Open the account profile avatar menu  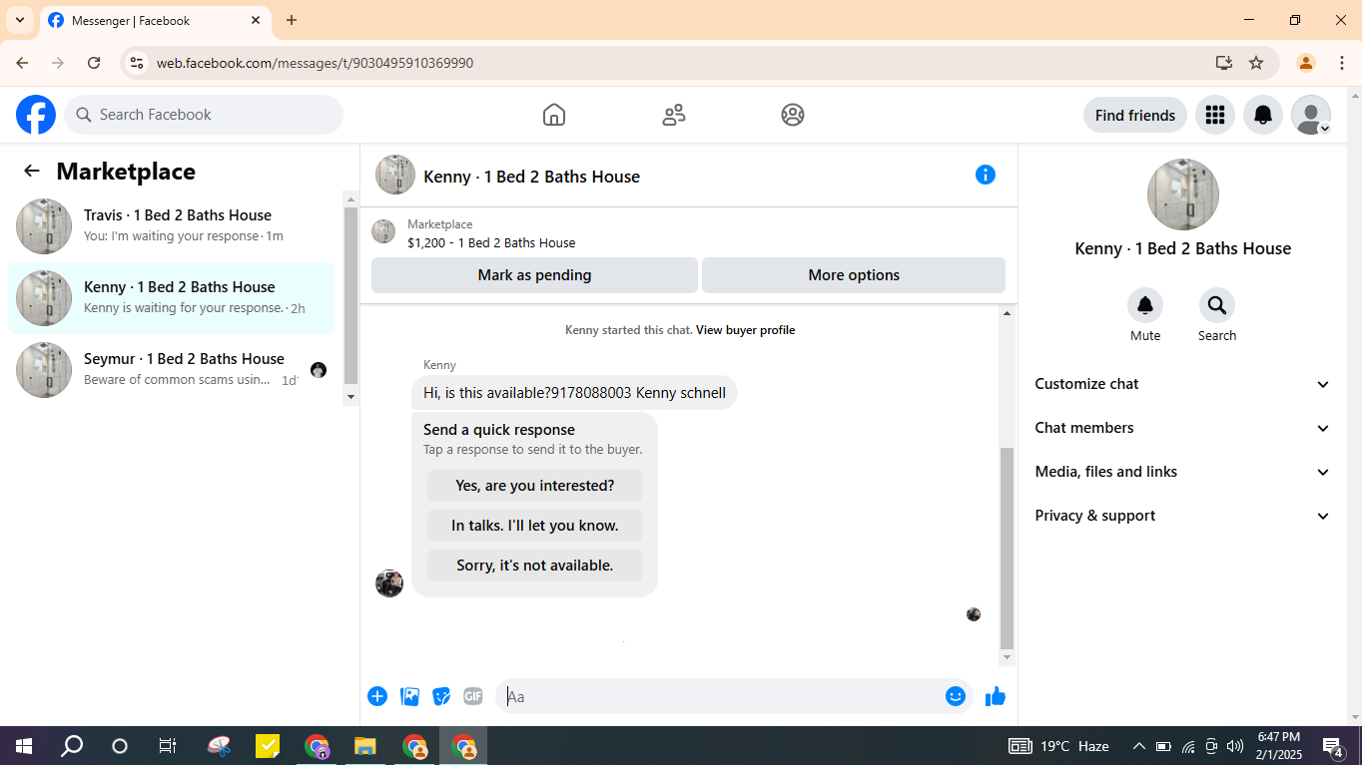tap(1311, 115)
